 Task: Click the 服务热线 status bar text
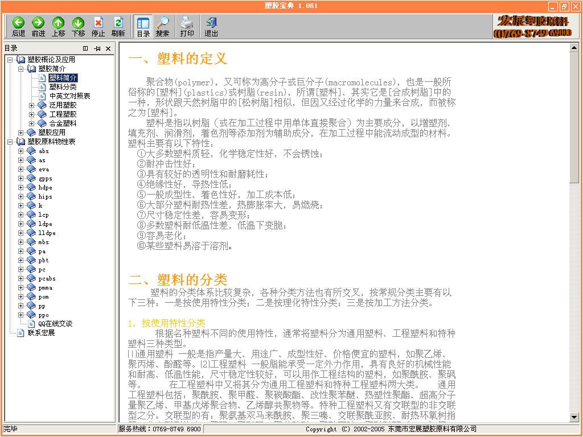159,429
